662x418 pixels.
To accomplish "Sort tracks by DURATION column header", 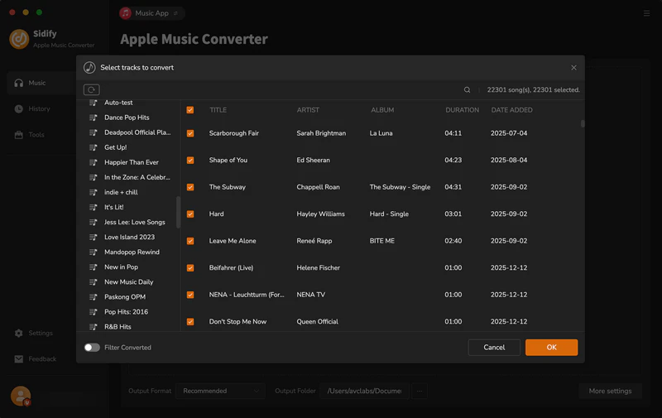I will 462,110.
